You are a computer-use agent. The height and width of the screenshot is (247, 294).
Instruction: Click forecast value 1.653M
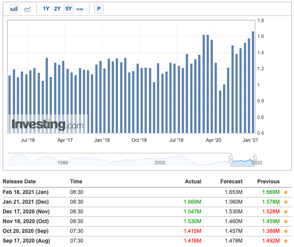pos(234,192)
